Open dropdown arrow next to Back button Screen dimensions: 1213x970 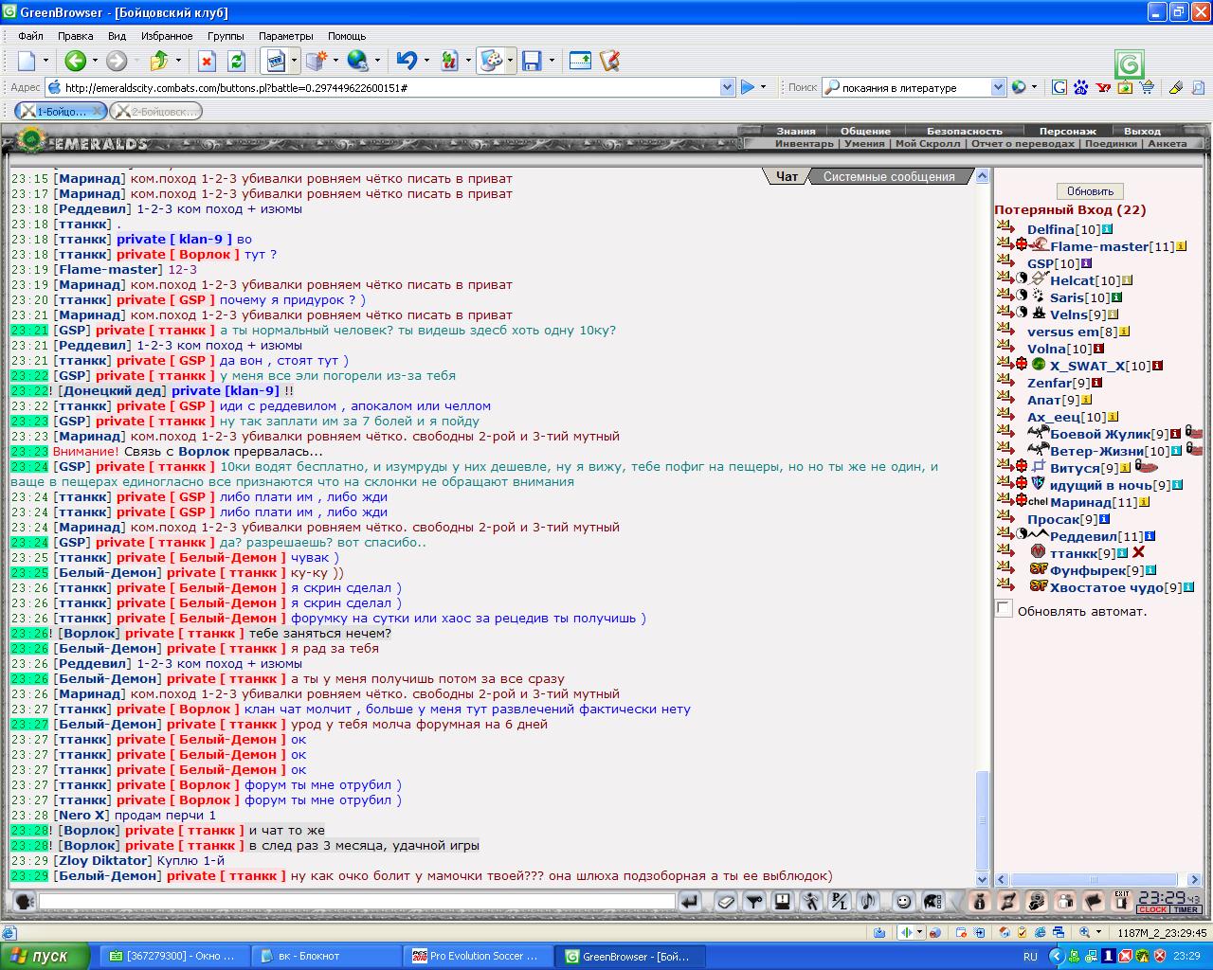(x=94, y=61)
